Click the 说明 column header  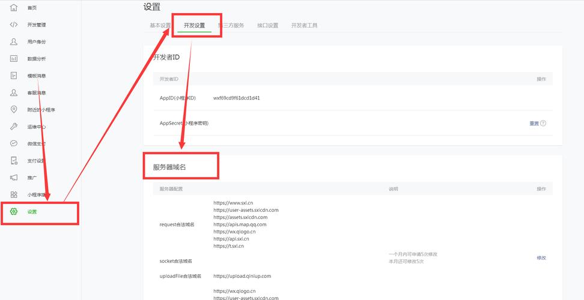point(394,189)
